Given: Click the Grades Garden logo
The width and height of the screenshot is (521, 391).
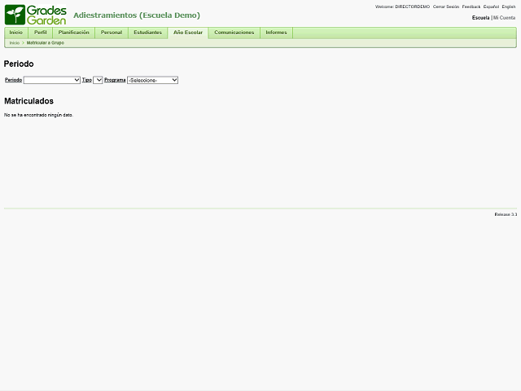Looking at the screenshot, I should coord(36,15).
